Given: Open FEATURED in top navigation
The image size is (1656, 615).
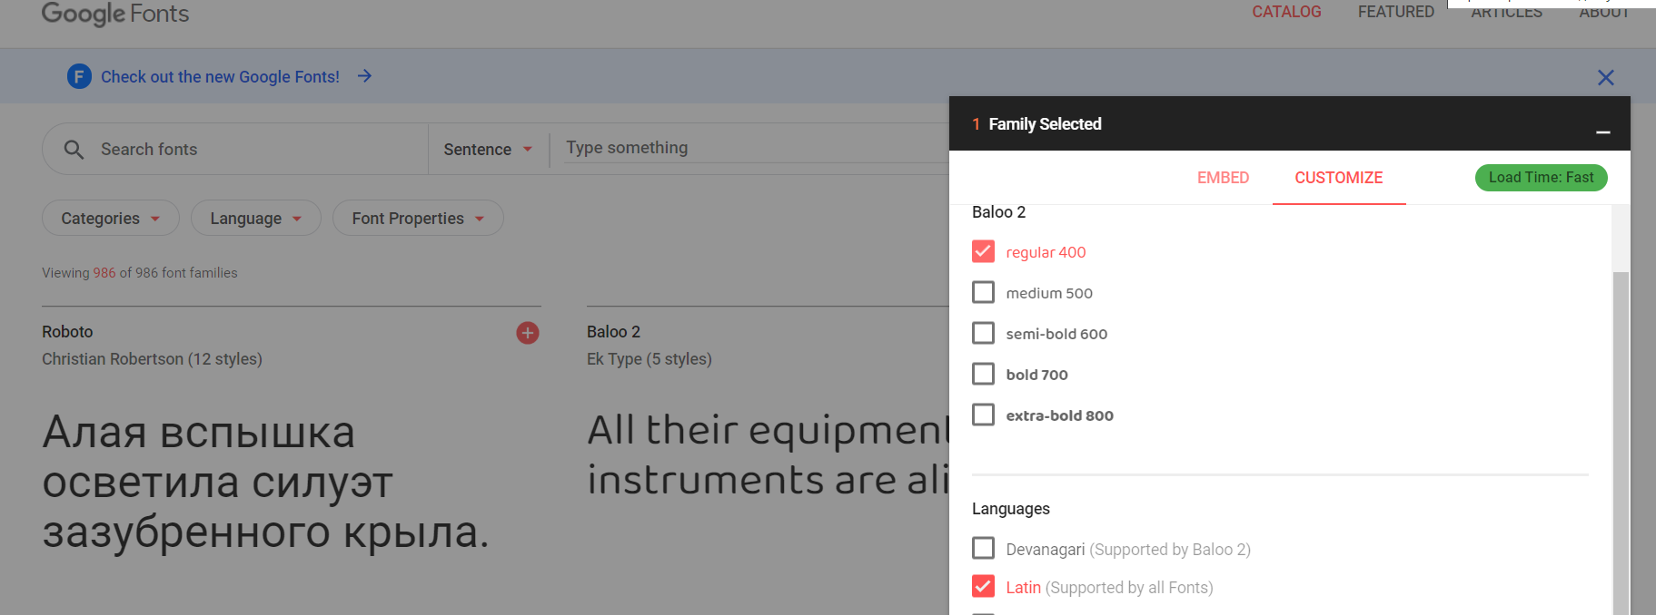Looking at the screenshot, I should tap(1396, 12).
